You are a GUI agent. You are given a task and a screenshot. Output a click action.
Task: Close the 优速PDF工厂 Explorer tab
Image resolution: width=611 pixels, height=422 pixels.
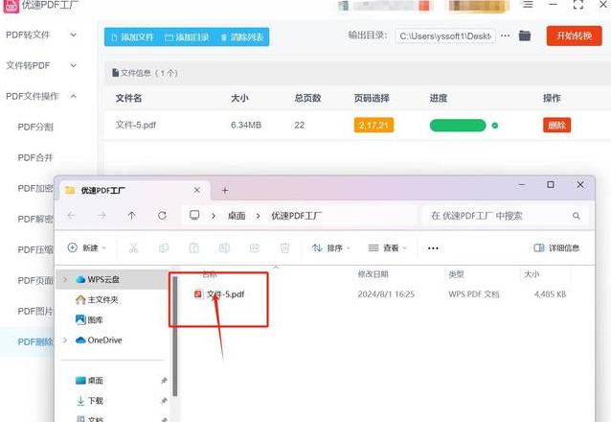(x=196, y=190)
